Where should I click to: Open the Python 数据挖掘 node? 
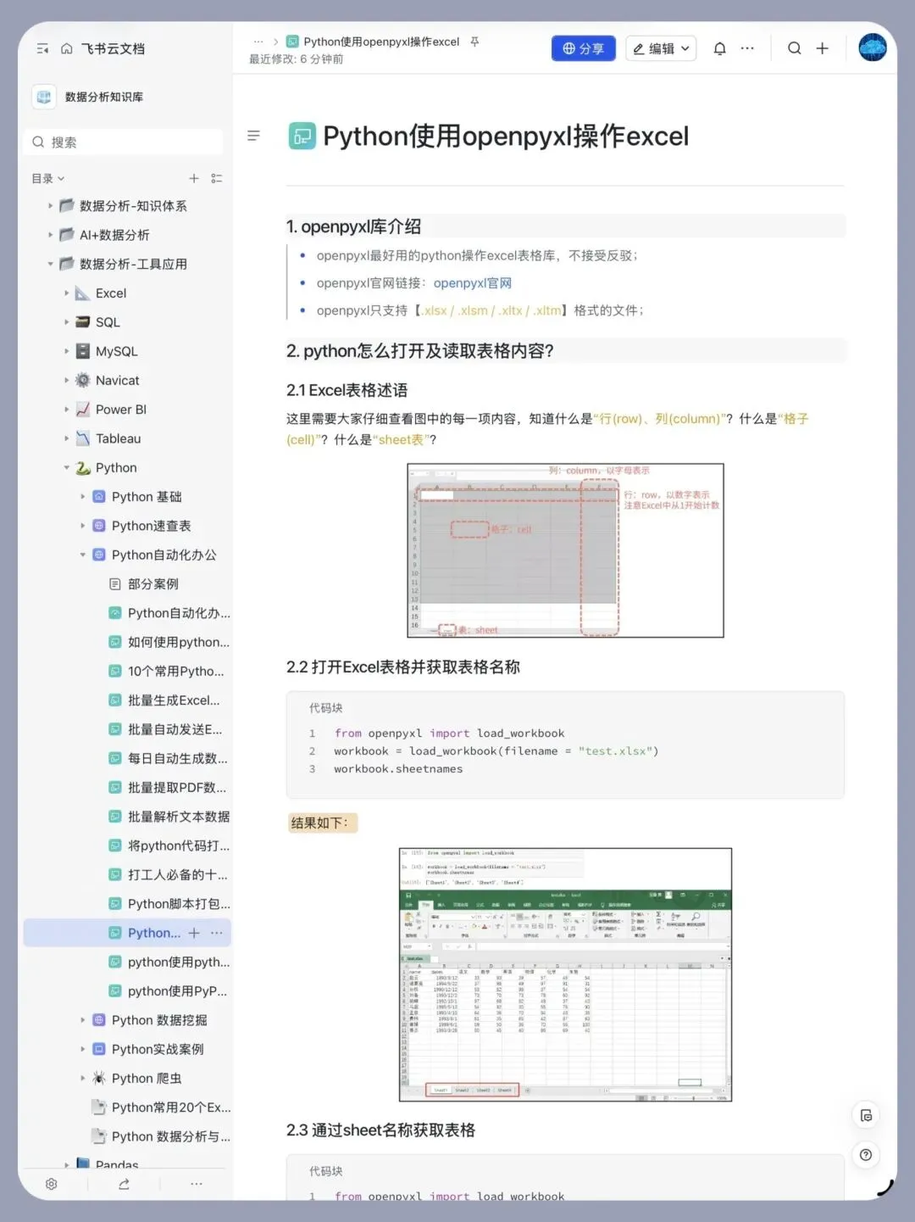pos(159,1020)
